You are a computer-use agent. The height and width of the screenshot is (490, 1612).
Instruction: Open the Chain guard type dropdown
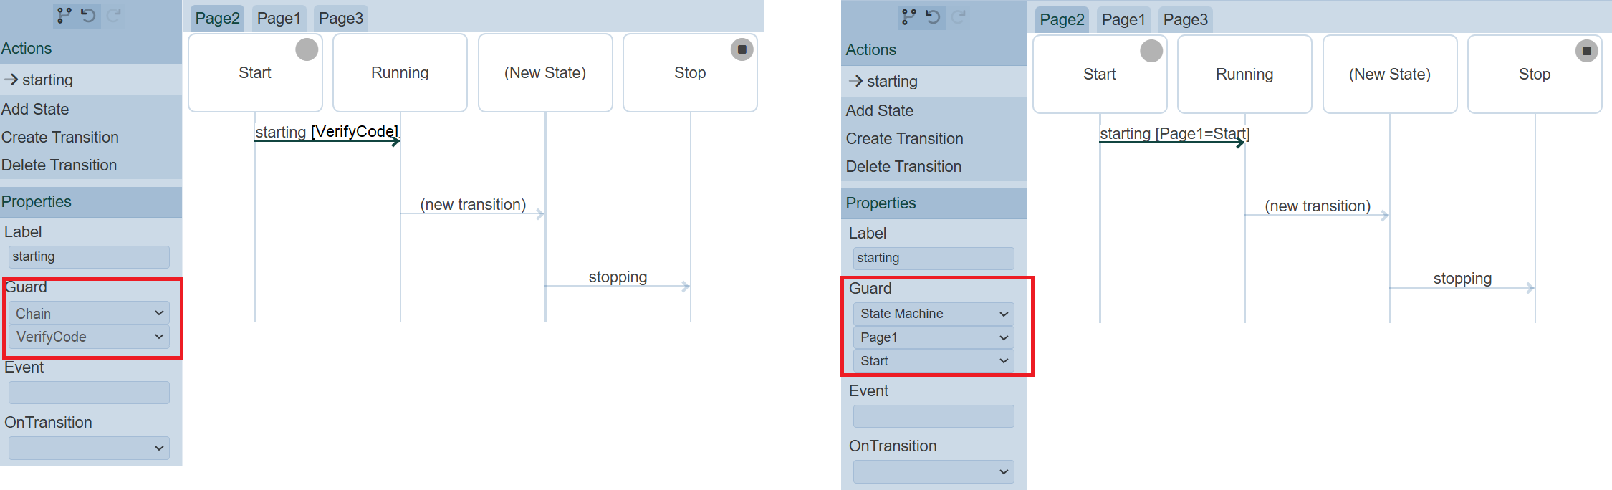(90, 313)
